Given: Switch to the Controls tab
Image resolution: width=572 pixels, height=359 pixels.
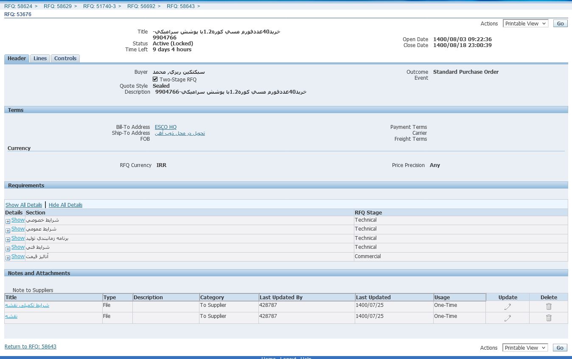Looking at the screenshot, I should coord(65,58).
